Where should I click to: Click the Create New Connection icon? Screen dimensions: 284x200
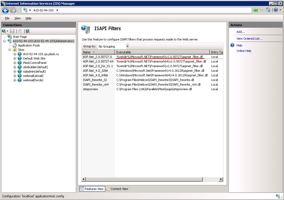pyautogui.click(x=4, y=31)
